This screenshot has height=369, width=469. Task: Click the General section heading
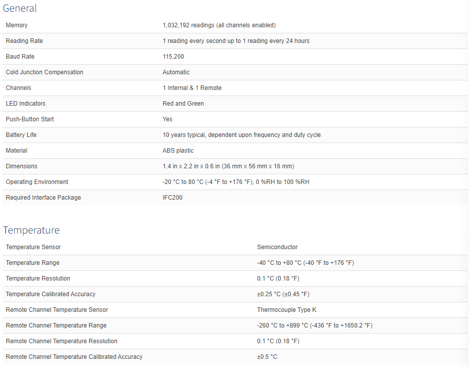pos(20,8)
